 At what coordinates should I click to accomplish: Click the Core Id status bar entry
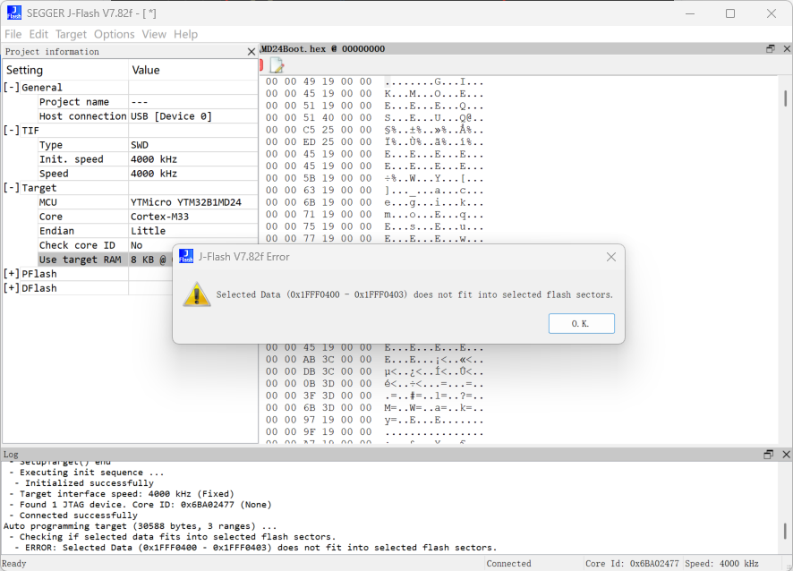(632, 564)
